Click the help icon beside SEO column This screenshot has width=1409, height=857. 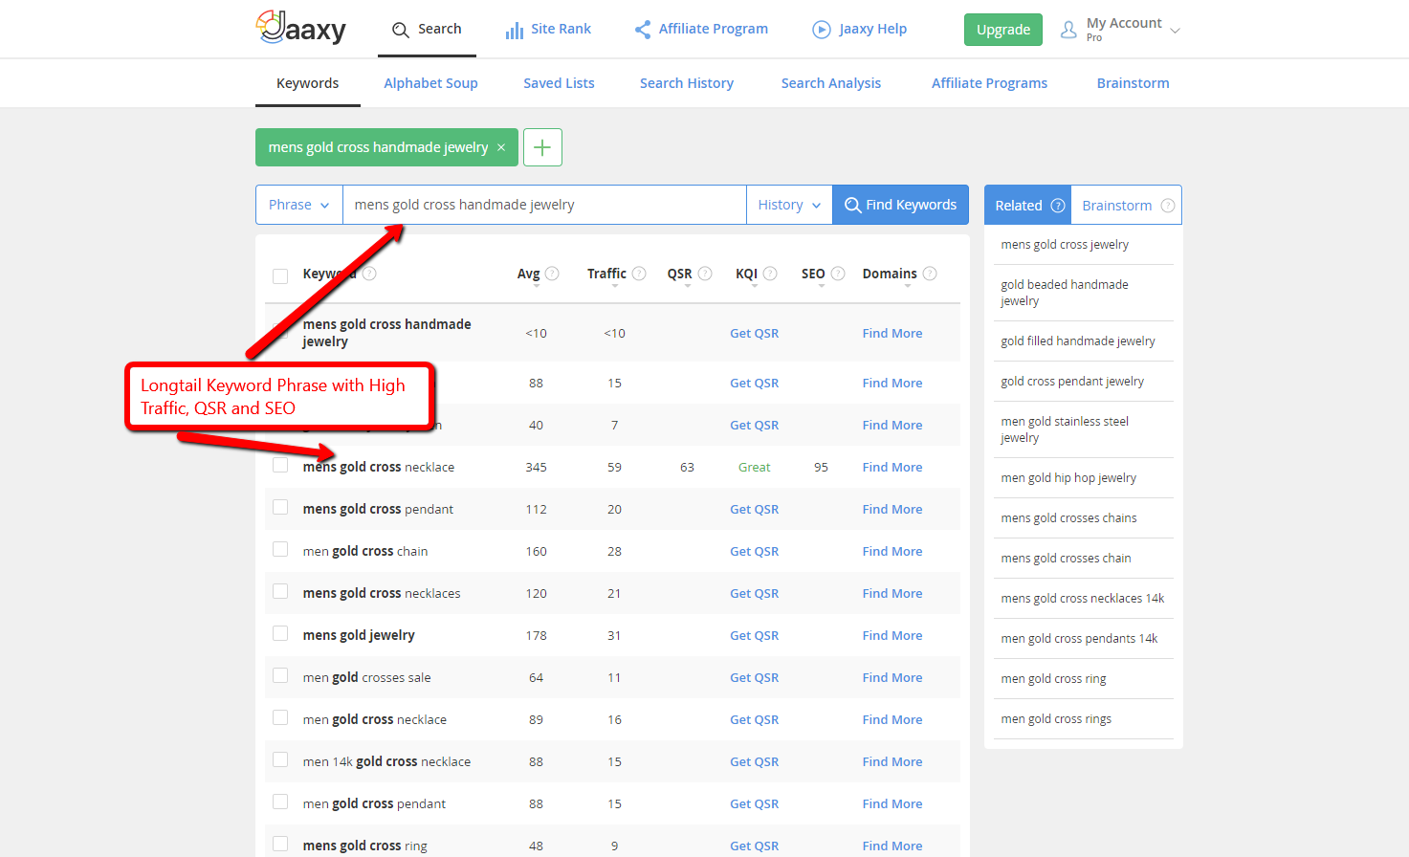[838, 274]
